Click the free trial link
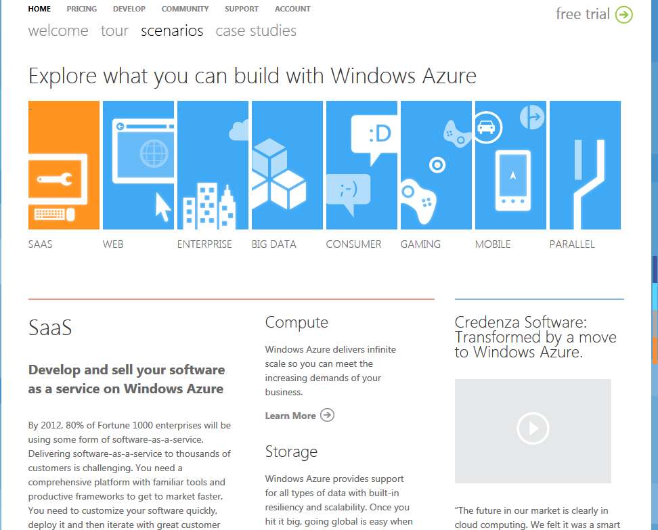 tap(582, 14)
